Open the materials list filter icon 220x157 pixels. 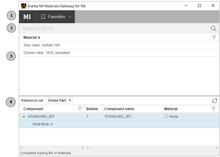[x=214, y=37]
